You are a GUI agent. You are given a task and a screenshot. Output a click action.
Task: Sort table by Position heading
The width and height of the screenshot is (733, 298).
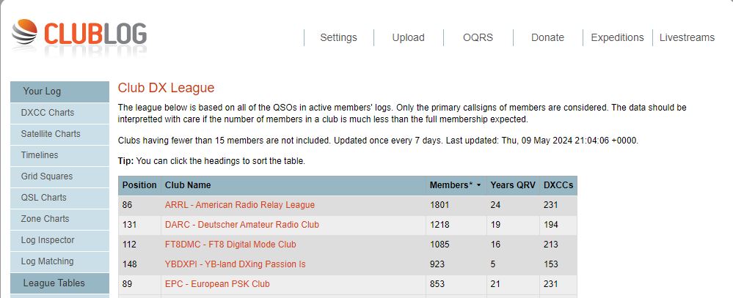[x=139, y=185]
